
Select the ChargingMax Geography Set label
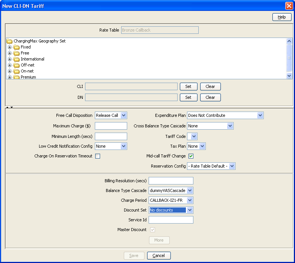[40, 41]
